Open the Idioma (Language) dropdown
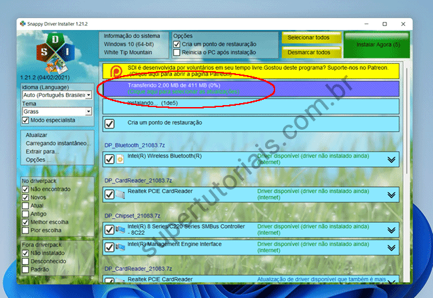 [x=57, y=95]
